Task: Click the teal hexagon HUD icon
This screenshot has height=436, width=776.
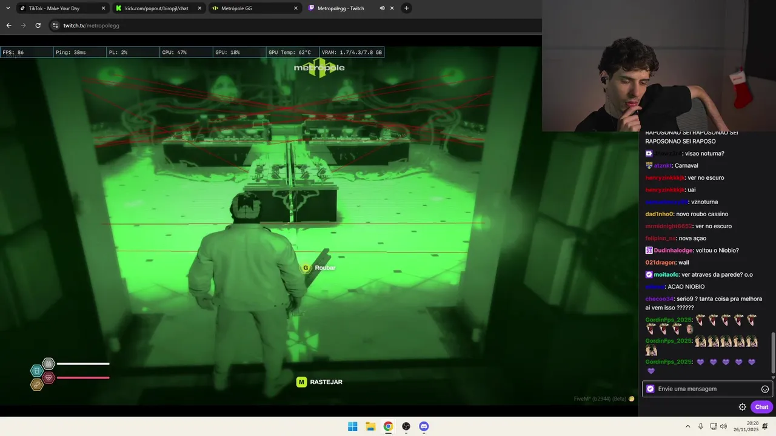Action: [x=36, y=371]
